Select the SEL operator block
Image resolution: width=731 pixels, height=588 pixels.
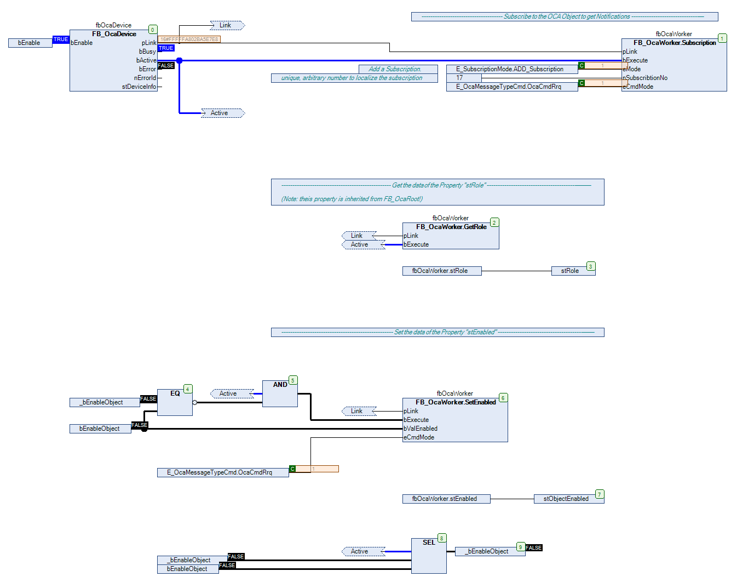pyautogui.click(x=429, y=556)
